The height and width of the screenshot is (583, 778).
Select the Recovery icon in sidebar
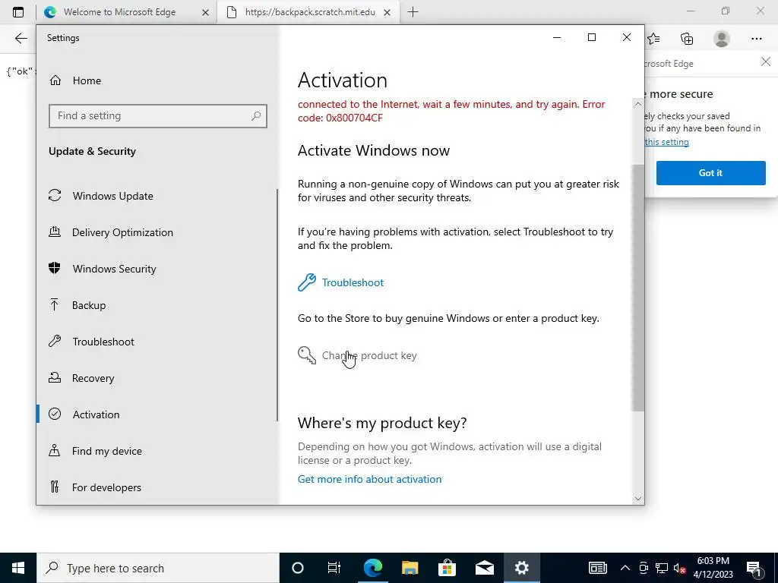click(x=55, y=377)
